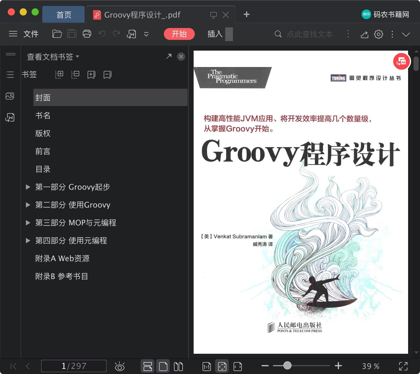The width and height of the screenshot is (420, 374).
Task: Click red floating convert button on page
Action: pyautogui.click(x=402, y=61)
